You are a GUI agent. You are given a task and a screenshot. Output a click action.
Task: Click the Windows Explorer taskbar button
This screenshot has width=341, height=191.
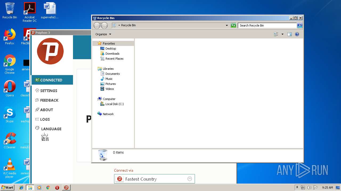tap(30, 188)
